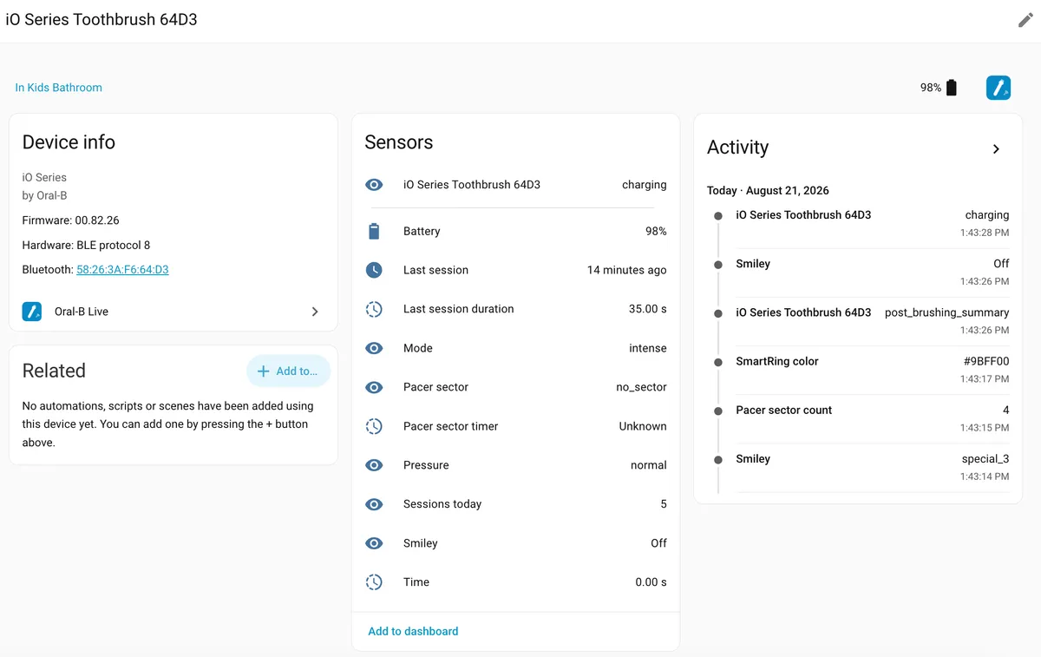Click the eye icon for iO Series Toothbrush 64D3 sensor
This screenshot has height=657, width=1041.
(374, 185)
